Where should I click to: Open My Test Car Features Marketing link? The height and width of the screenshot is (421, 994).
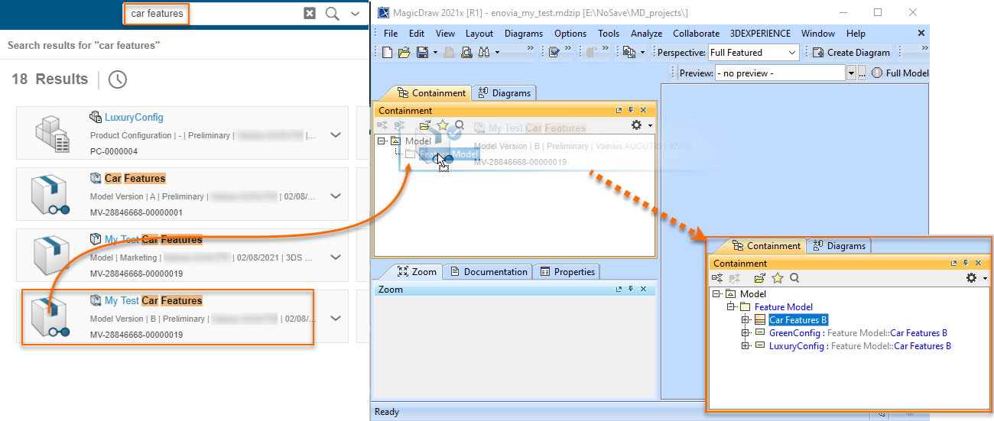click(154, 239)
